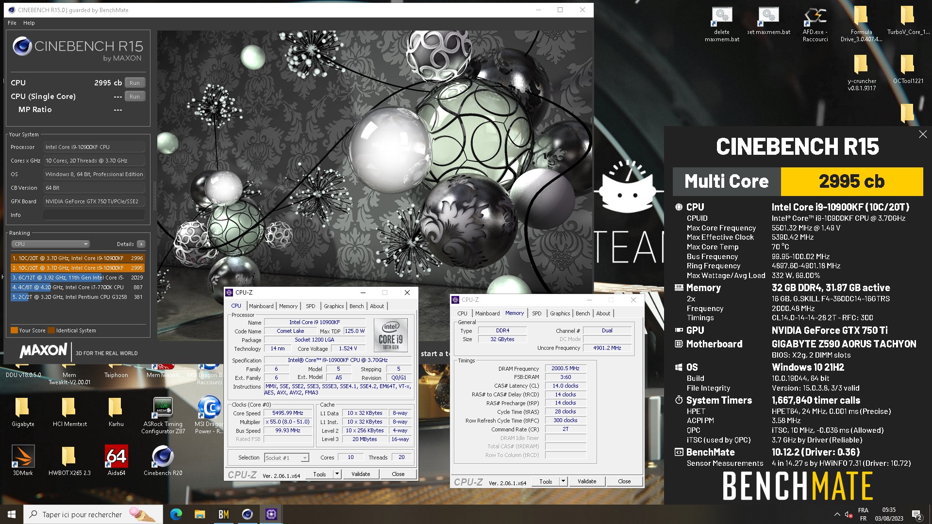Switch to Mainboard tab in left CPU-Z
The width and height of the screenshot is (932, 524).
coord(261,306)
